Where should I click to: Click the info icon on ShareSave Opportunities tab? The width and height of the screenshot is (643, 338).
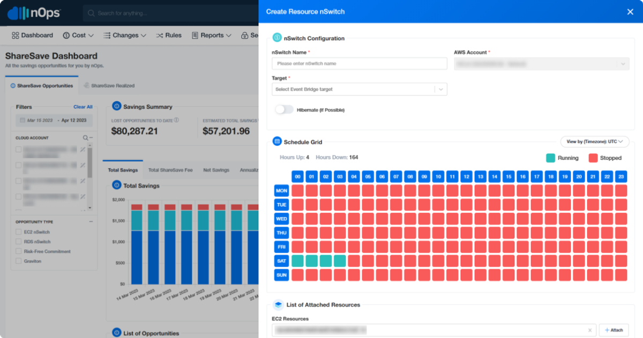point(13,86)
